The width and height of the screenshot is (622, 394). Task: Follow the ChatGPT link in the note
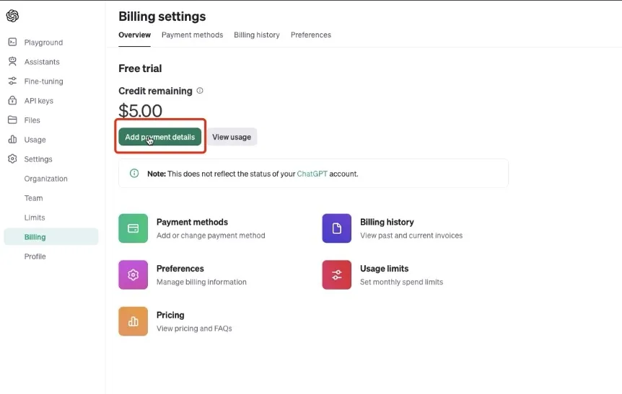tap(312, 174)
